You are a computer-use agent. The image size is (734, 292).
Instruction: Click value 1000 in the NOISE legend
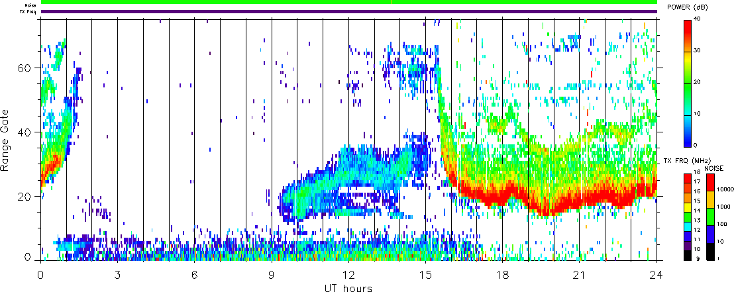(723, 207)
